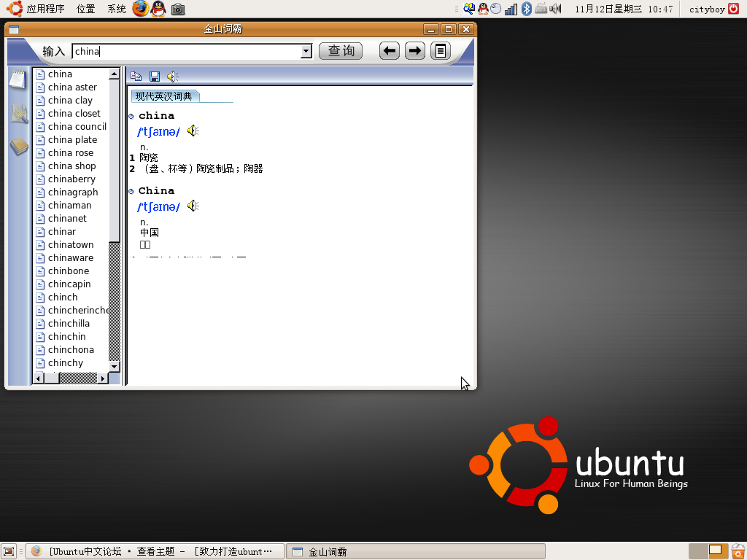Play pronunciation for lowercase china entry
Viewport: 747px width, 560px height.
coord(193,131)
